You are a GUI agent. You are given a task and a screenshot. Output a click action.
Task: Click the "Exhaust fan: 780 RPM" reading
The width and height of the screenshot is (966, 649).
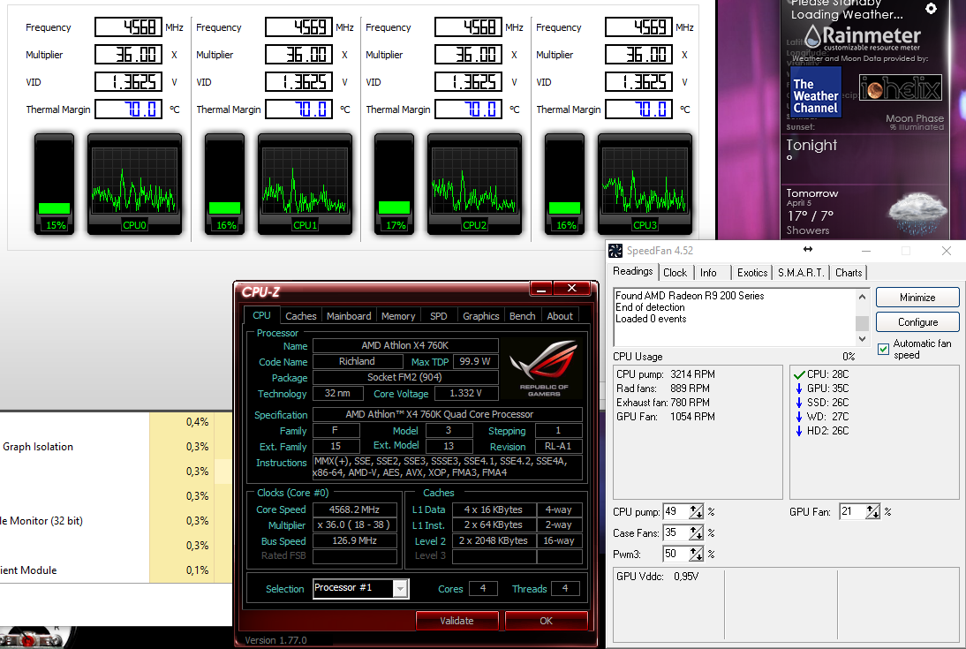(x=663, y=403)
